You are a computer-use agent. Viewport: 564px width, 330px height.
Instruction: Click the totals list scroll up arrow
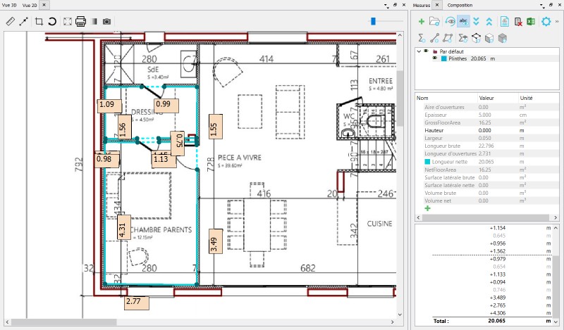point(556,228)
